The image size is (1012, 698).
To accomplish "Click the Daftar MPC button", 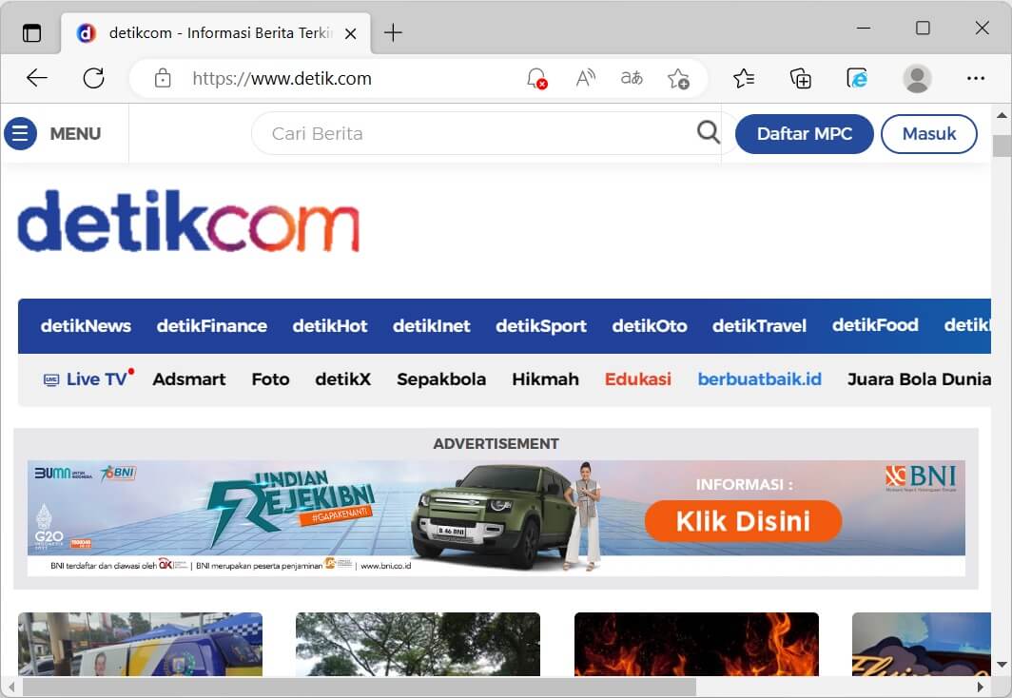I will 804,134.
